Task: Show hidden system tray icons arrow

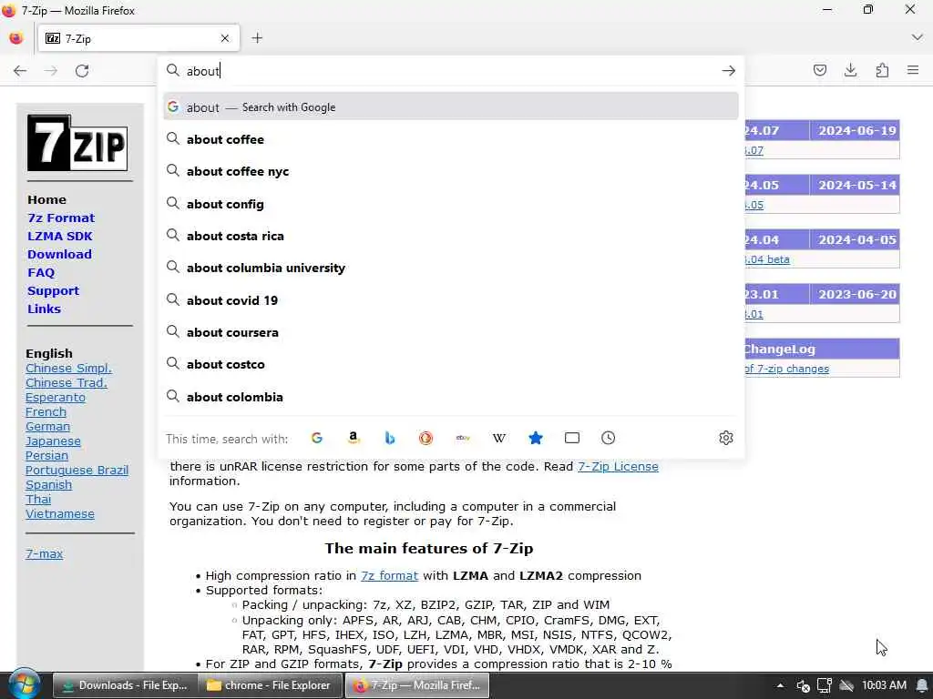Action: click(x=780, y=685)
